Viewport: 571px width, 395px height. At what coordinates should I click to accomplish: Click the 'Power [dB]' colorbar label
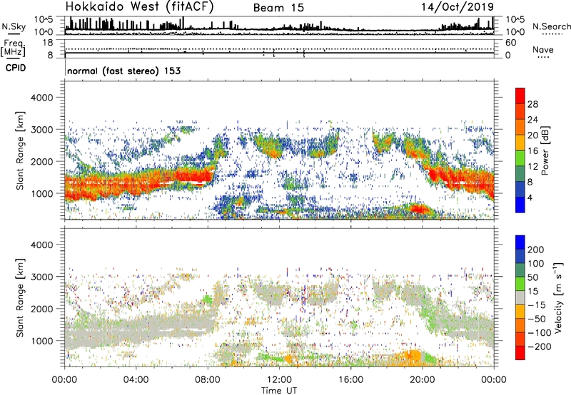(545, 150)
